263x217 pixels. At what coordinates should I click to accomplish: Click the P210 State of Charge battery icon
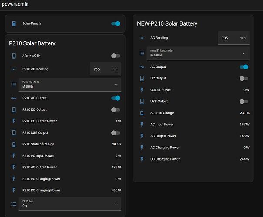pyautogui.click(x=14, y=145)
